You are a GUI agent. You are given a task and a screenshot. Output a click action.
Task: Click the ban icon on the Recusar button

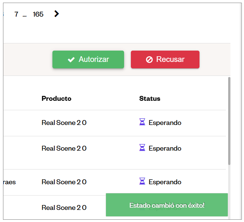coord(149,60)
